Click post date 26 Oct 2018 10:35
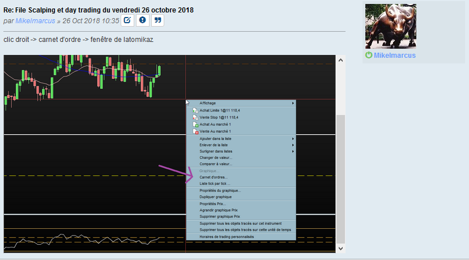Image resolution: width=469 pixels, height=260 pixels. click(x=91, y=21)
